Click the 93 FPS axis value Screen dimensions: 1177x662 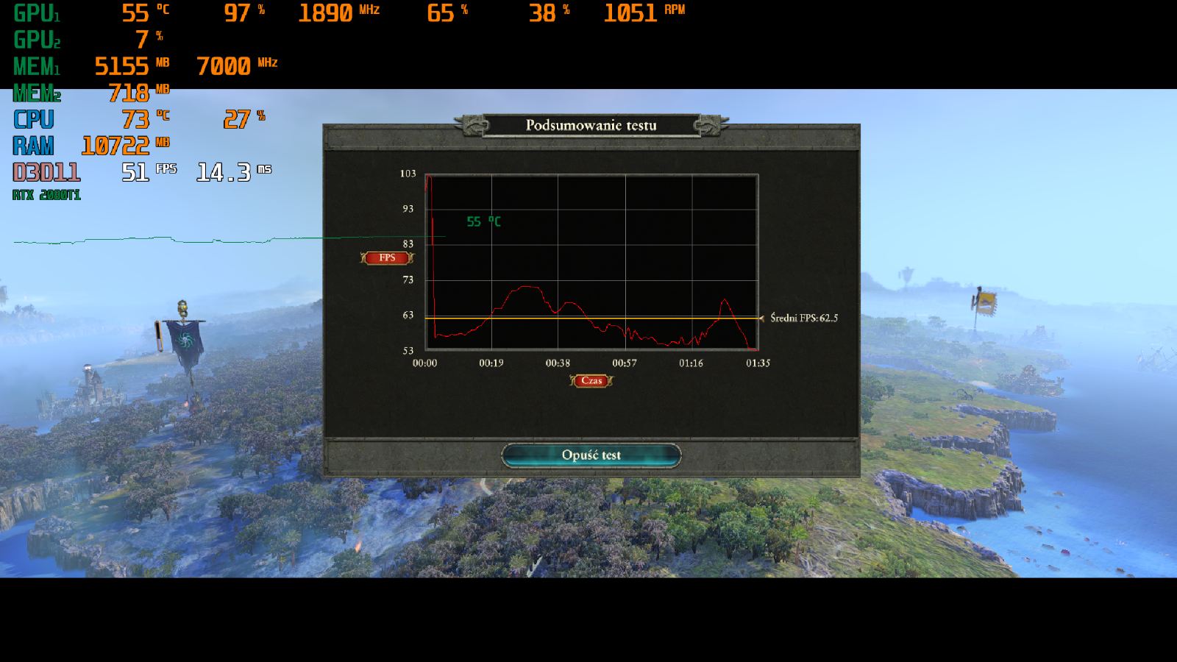click(408, 209)
